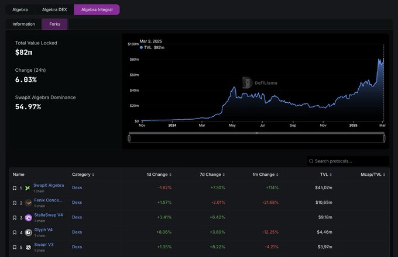The width and height of the screenshot is (398, 257).
Task: Click the -21.68% 1m change cell
Action: pyautogui.click(x=270, y=202)
